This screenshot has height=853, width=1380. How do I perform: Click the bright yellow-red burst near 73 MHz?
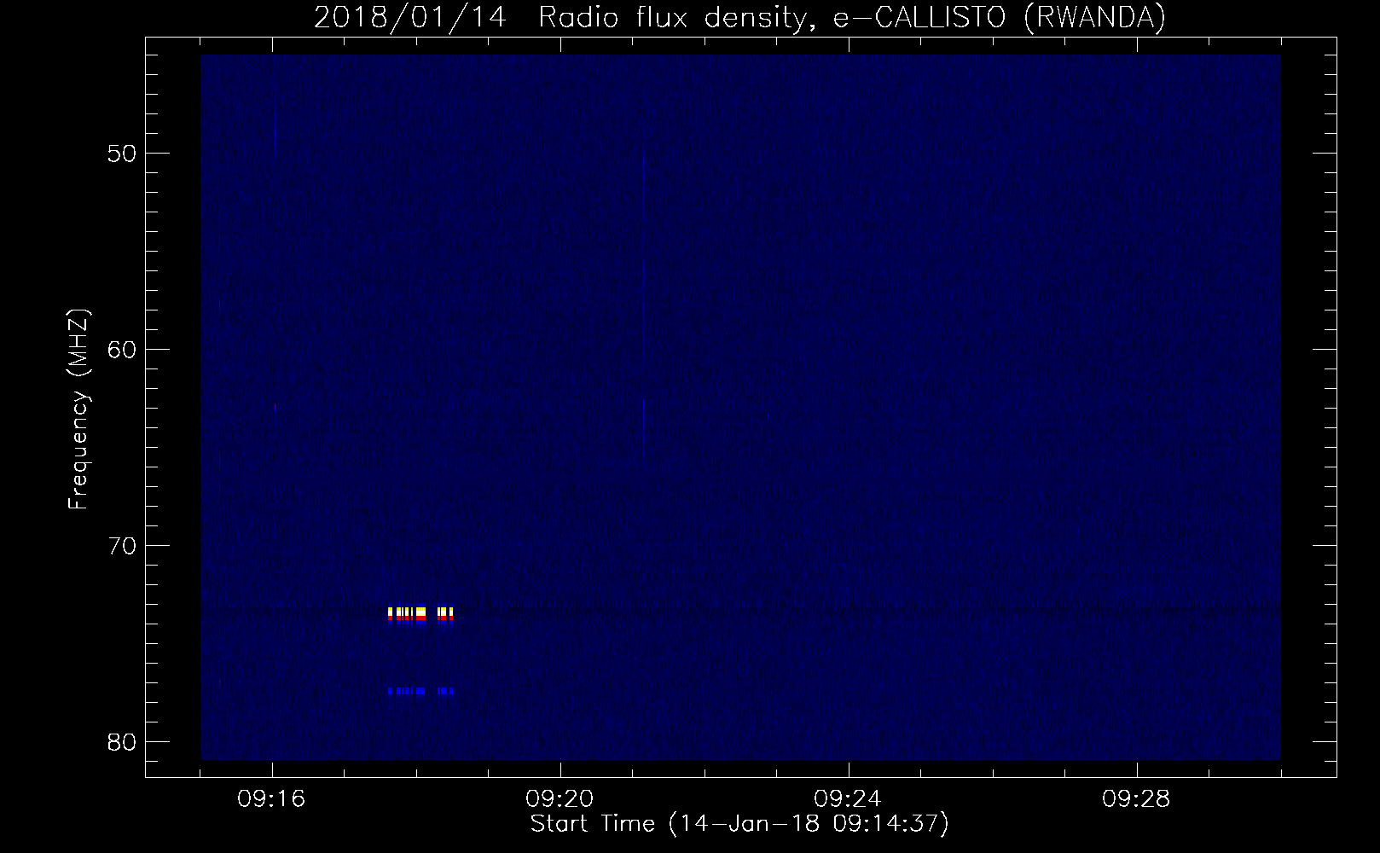pyautogui.click(x=420, y=615)
